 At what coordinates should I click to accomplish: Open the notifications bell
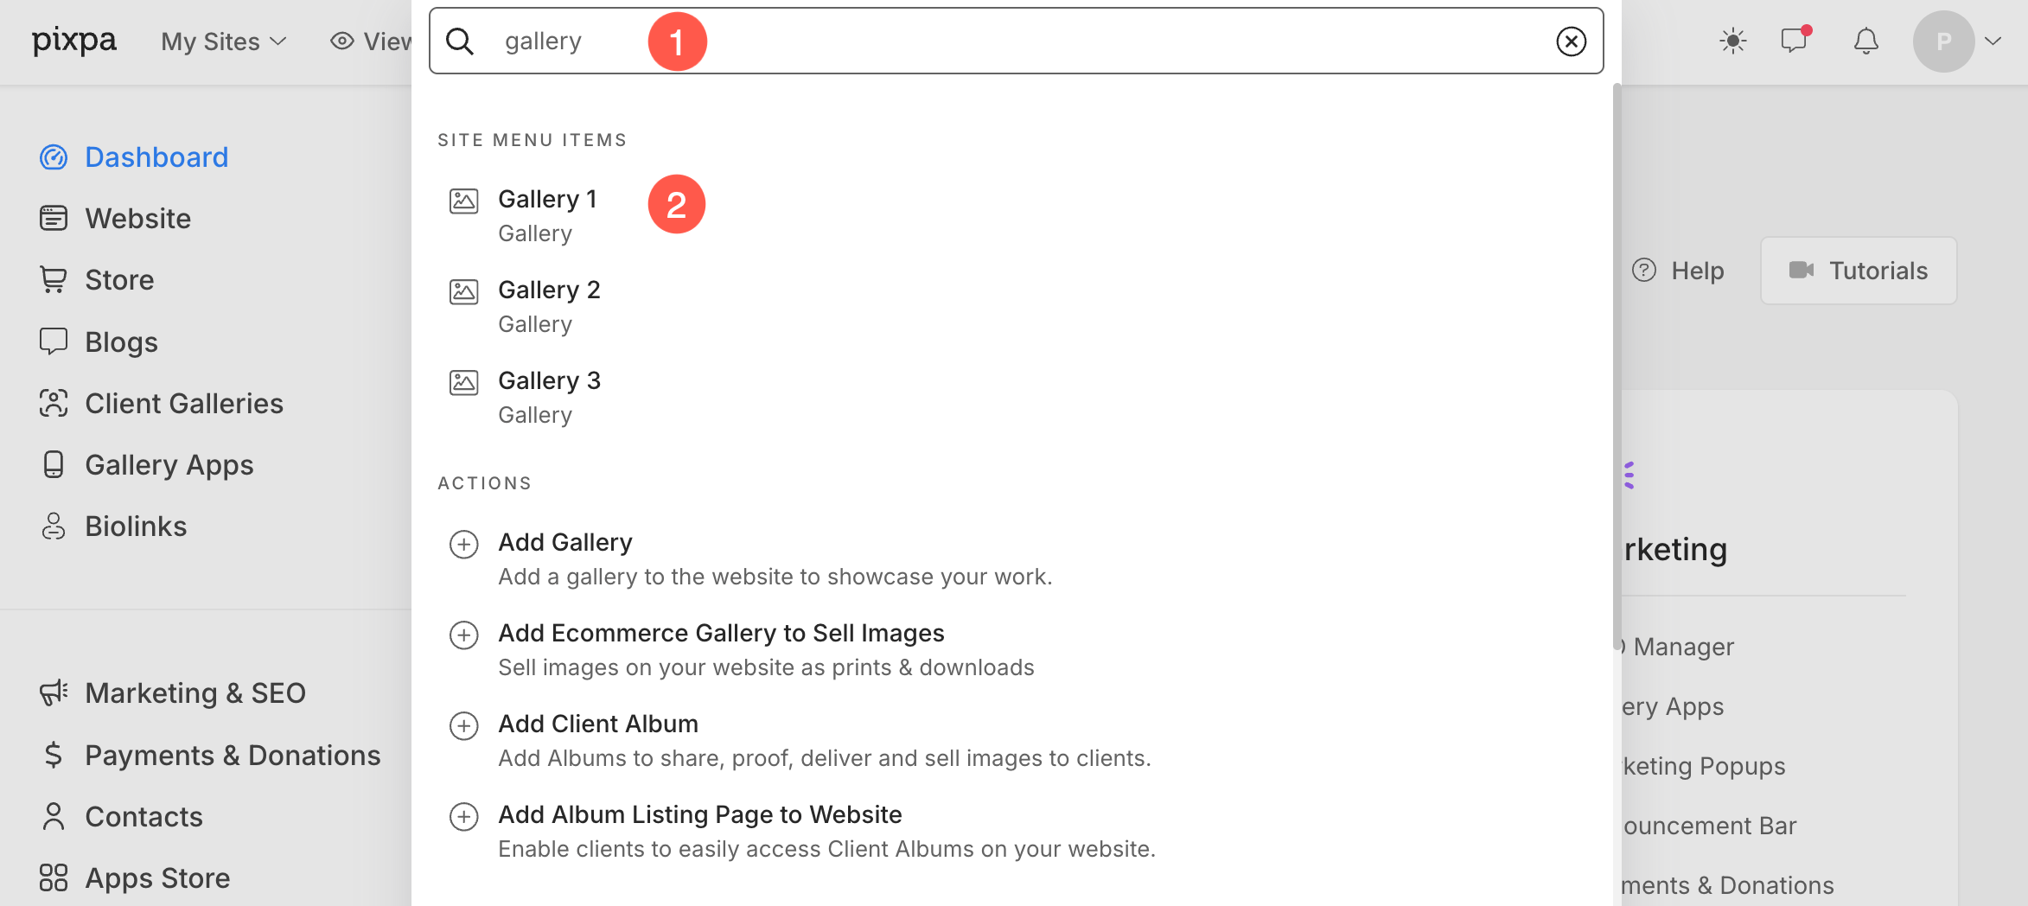[1865, 41]
